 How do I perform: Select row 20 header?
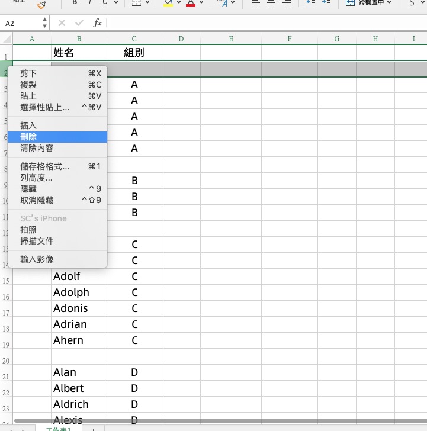tap(6, 356)
